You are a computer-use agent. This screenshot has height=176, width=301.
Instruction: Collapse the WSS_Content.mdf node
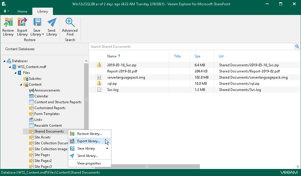[x=10, y=67]
